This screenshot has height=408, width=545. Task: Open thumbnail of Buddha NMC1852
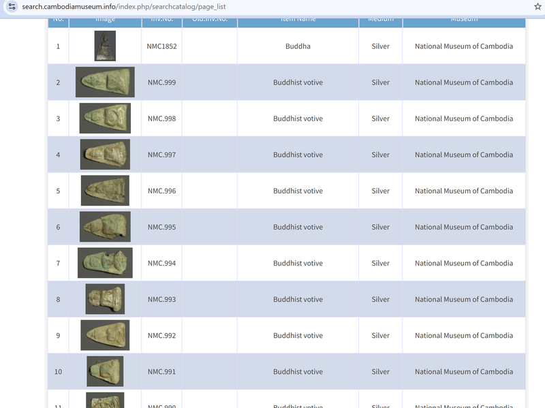coord(105,46)
